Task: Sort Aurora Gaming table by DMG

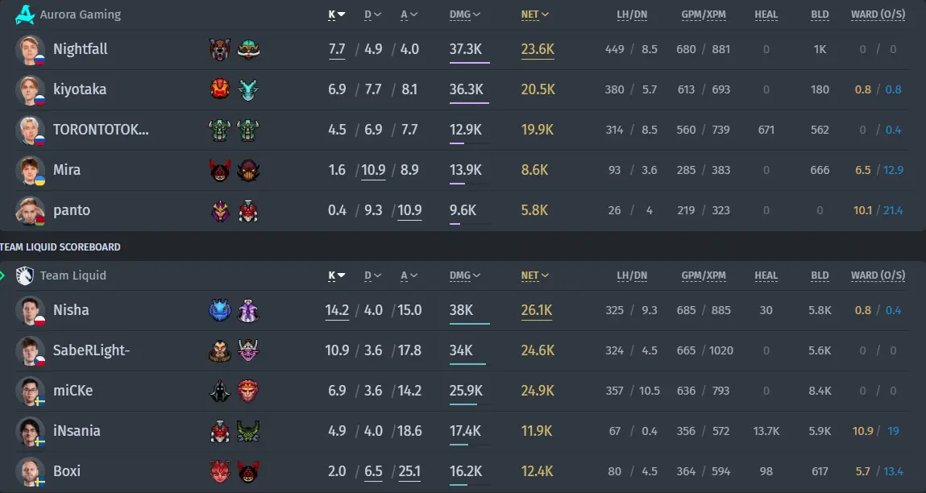Action: tap(465, 14)
